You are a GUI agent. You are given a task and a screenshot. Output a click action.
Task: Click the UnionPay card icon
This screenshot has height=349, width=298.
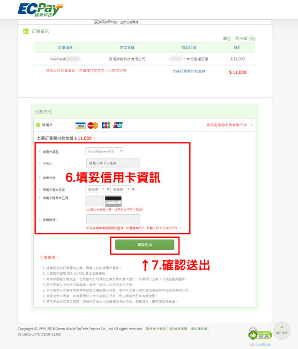[118, 125]
